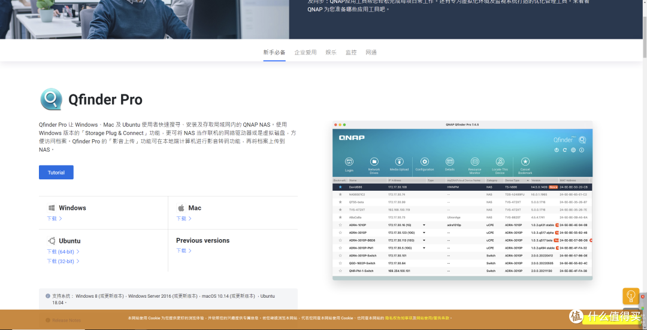Viewport: 647px width, 330px height.
Task: Expand IP dropdown for 172.17.30.113 (10G)
Action: [x=424, y=240]
